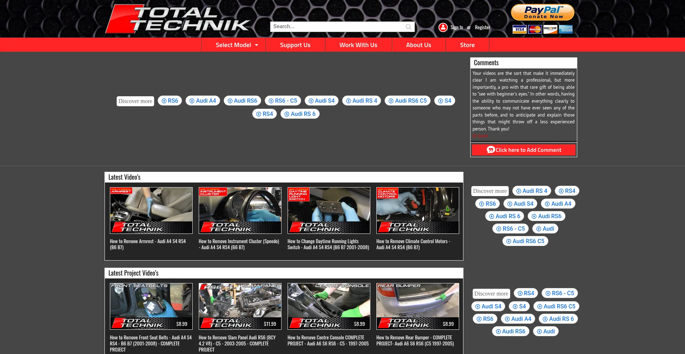685x354 pixels.
Task: Click the PayPal Donate Now button
Action: (543, 12)
